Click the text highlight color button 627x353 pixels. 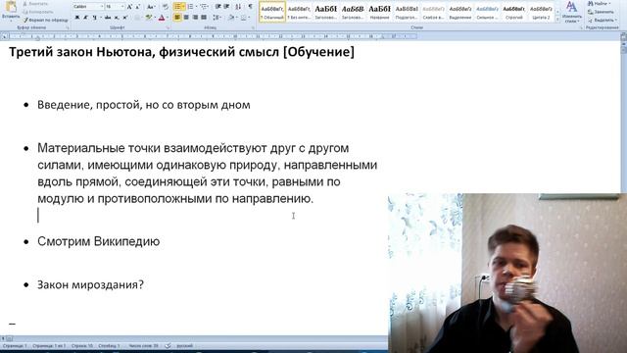pos(148,18)
